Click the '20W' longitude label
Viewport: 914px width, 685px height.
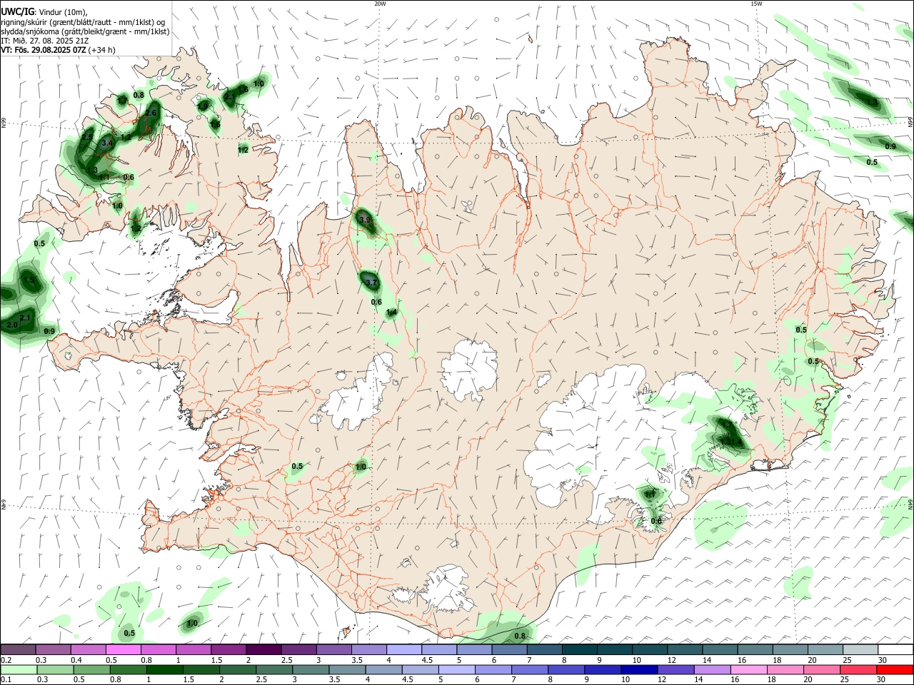pos(380,4)
